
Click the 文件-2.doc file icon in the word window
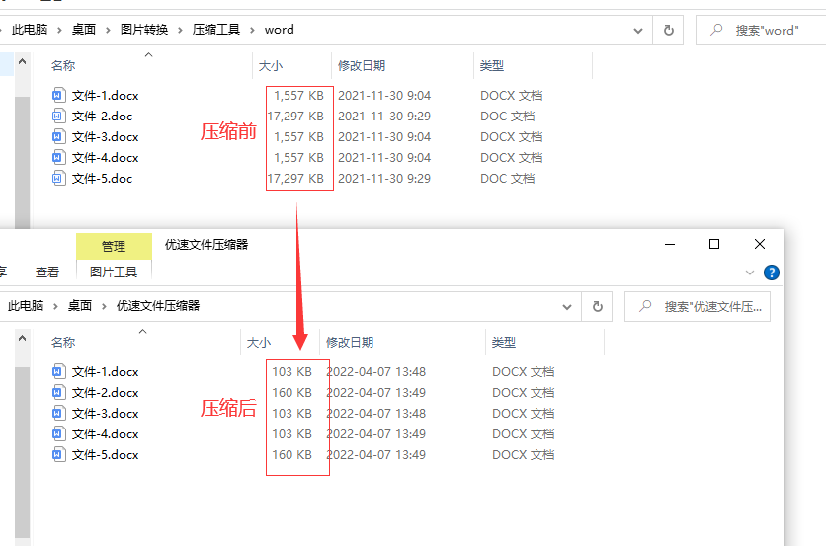pos(58,116)
